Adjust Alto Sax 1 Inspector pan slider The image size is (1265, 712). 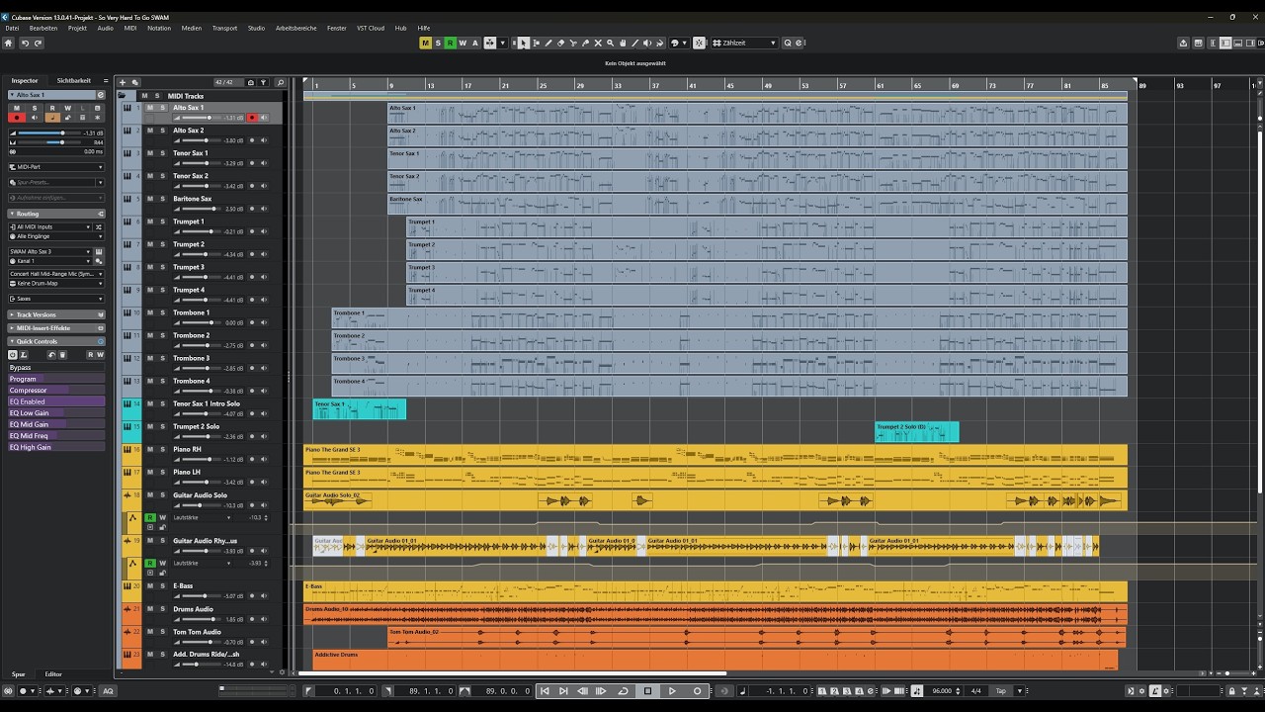[49, 142]
